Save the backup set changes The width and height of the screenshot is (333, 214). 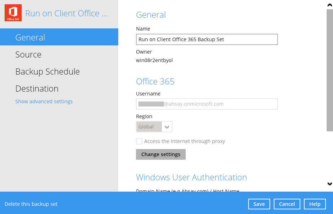click(259, 204)
